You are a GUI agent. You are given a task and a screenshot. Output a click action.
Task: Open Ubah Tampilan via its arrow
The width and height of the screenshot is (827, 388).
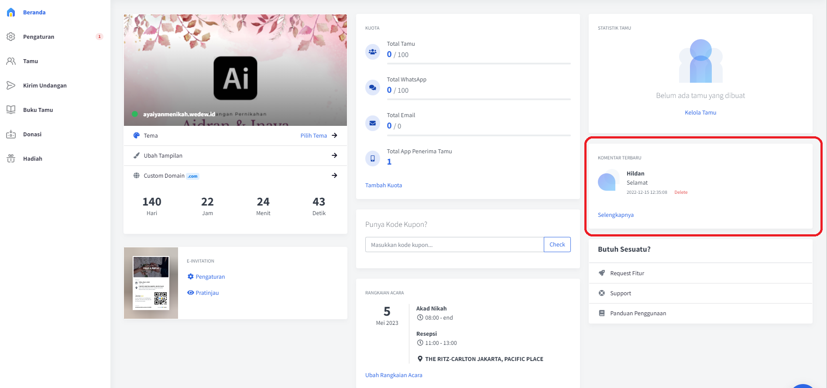click(x=334, y=155)
